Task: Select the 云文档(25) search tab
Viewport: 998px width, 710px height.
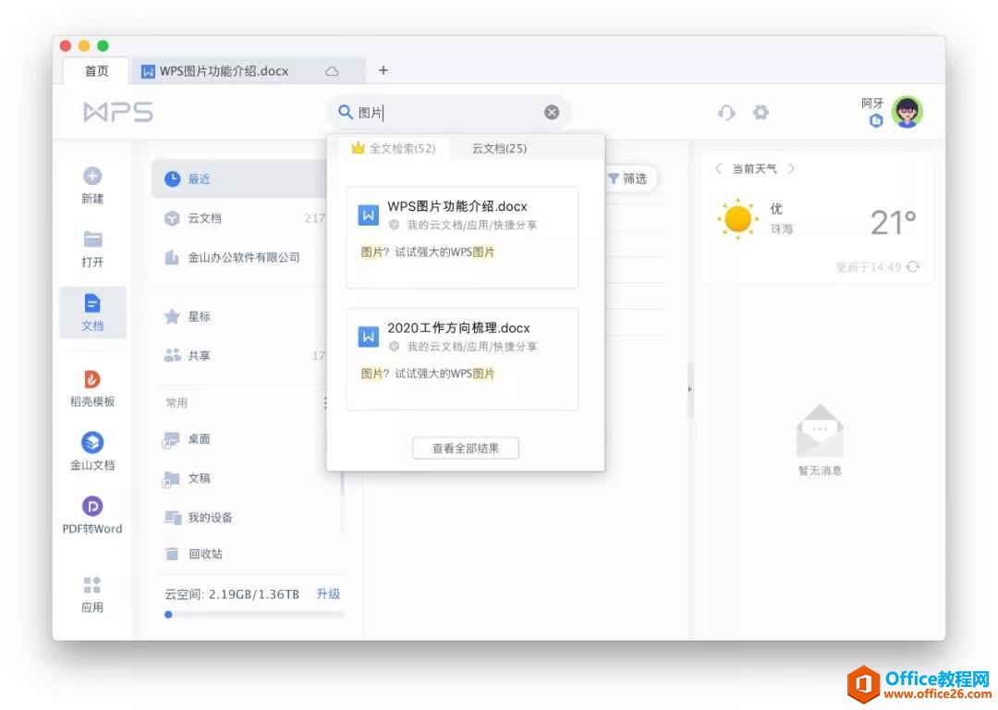Action: pos(499,148)
